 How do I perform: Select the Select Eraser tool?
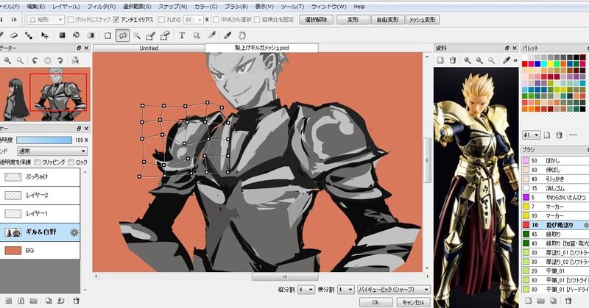tap(165, 35)
